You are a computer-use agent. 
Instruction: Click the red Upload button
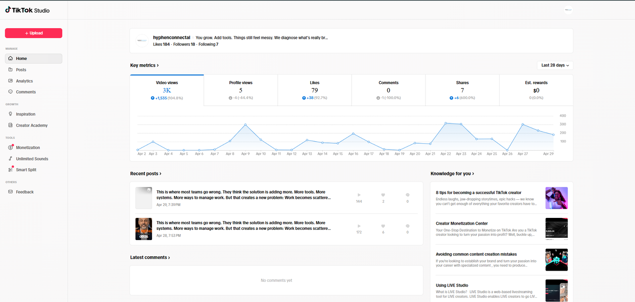tap(34, 33)
